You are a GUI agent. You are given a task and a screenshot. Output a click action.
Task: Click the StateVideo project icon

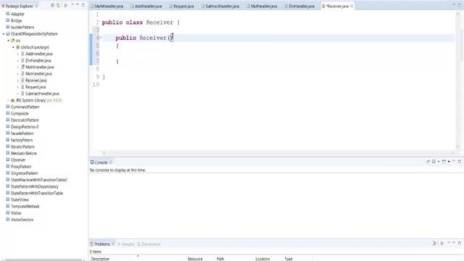coord(8,199)
